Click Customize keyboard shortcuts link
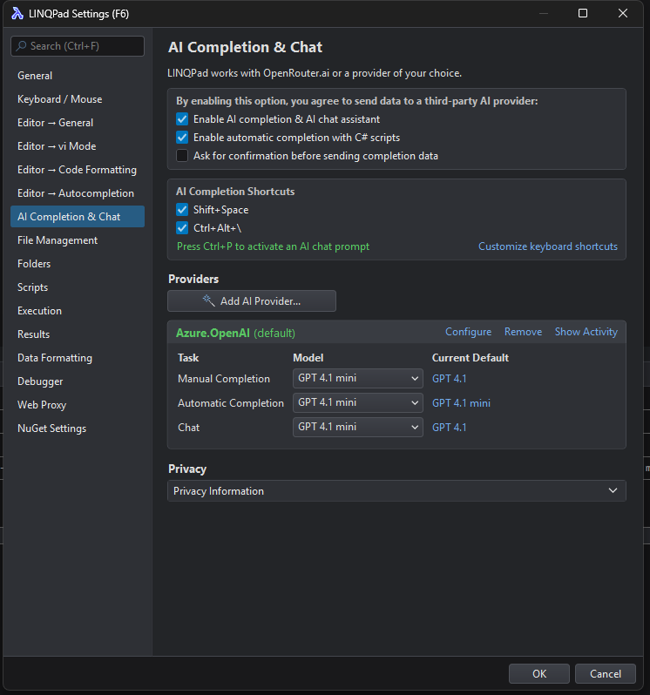 pyautogui.click(x=547, y=246)
